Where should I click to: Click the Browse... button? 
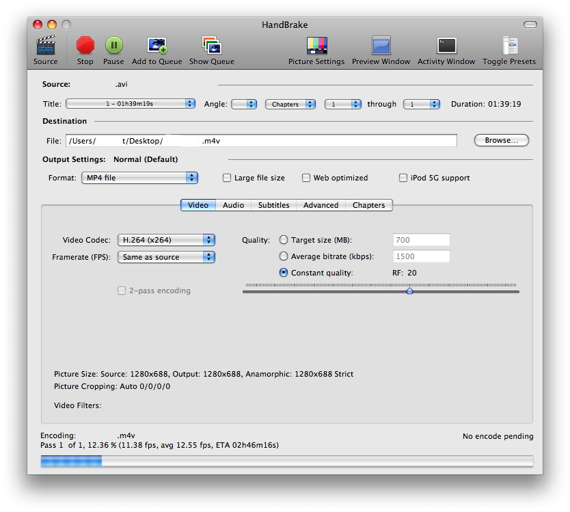coord(502,140)
